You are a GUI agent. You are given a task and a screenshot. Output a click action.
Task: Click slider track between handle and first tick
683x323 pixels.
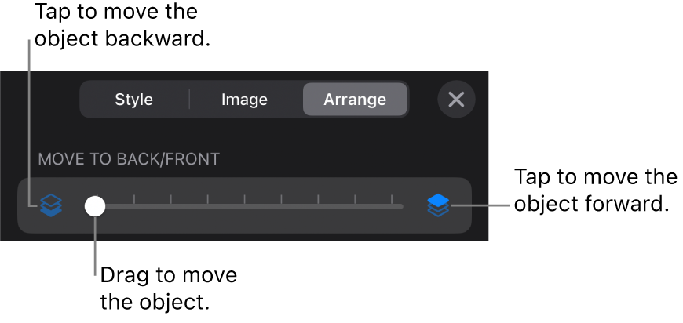[116, 206]
